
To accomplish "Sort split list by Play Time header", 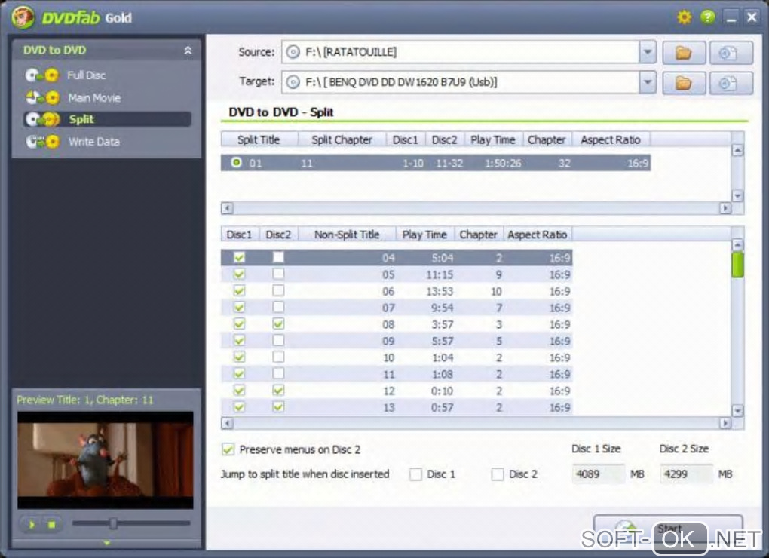I will 493,139.
